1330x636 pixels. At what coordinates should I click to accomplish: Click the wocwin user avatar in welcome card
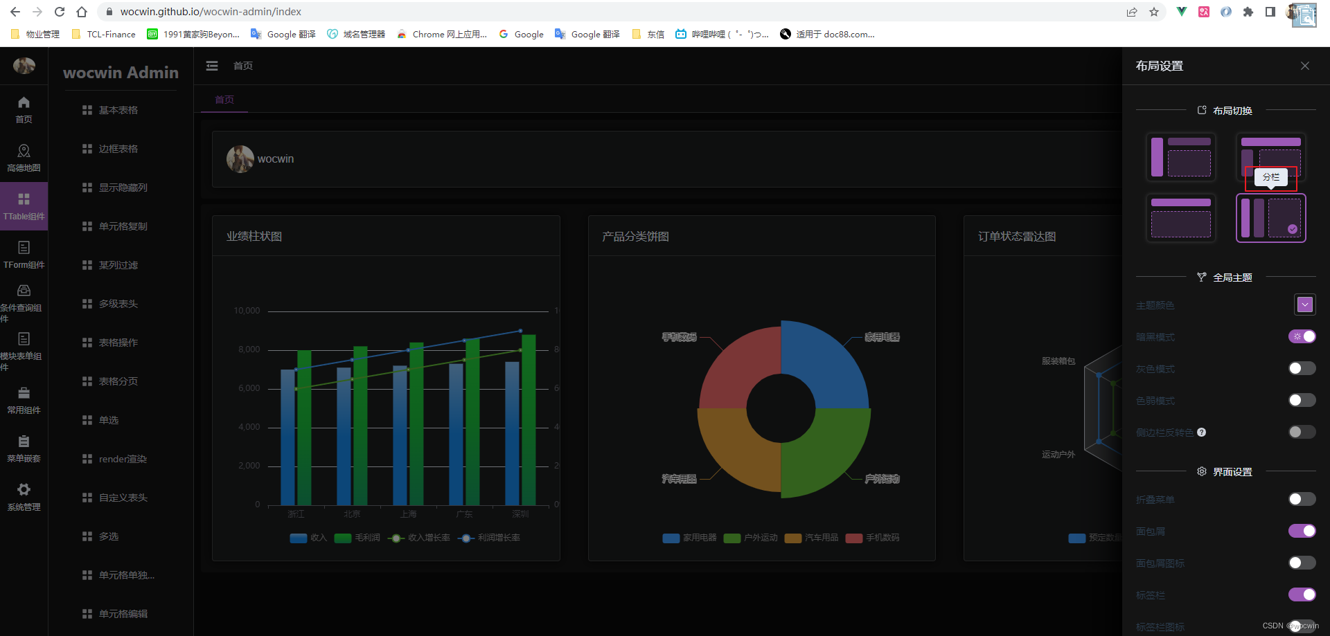240,158
